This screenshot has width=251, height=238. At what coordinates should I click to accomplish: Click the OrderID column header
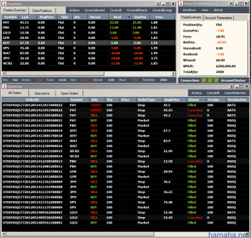pyautogui.click(x=35, y=100)
